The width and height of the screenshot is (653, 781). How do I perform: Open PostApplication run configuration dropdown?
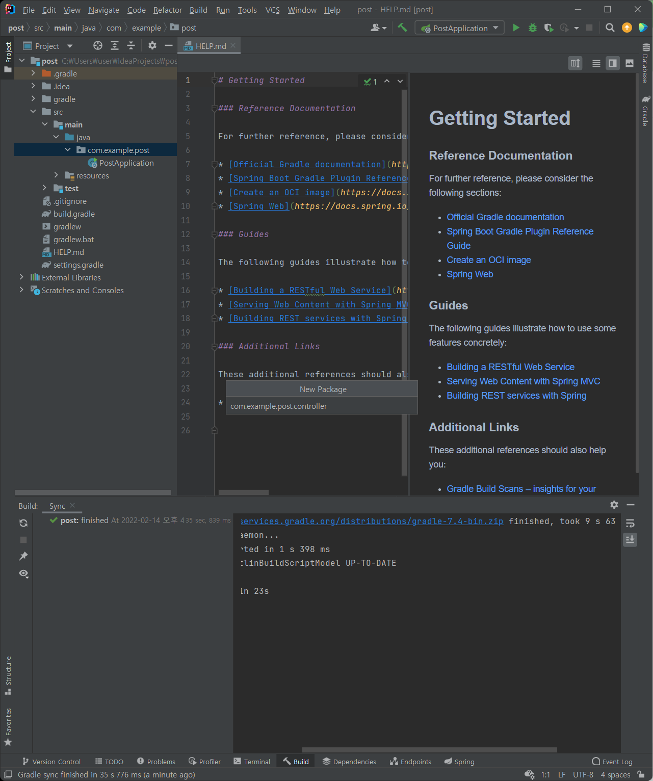(460, 28)
